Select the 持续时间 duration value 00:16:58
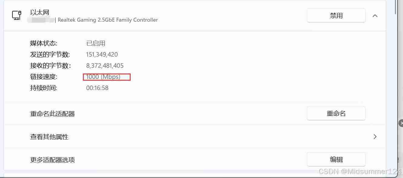 97,88
